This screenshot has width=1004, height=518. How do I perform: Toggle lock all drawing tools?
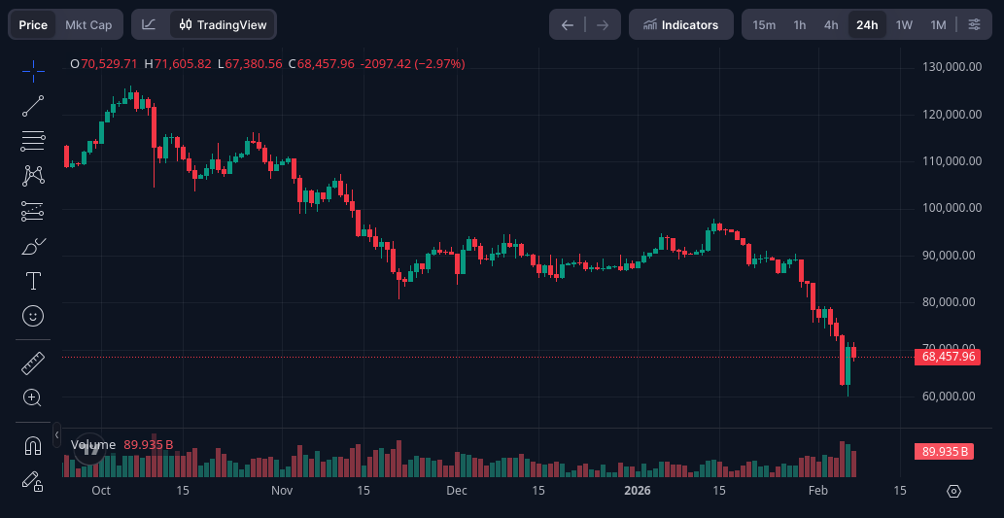pyautogui.click(x=33, y=480)
